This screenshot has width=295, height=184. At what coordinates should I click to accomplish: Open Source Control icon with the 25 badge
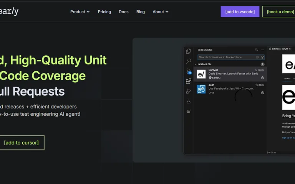pos(188,71)
